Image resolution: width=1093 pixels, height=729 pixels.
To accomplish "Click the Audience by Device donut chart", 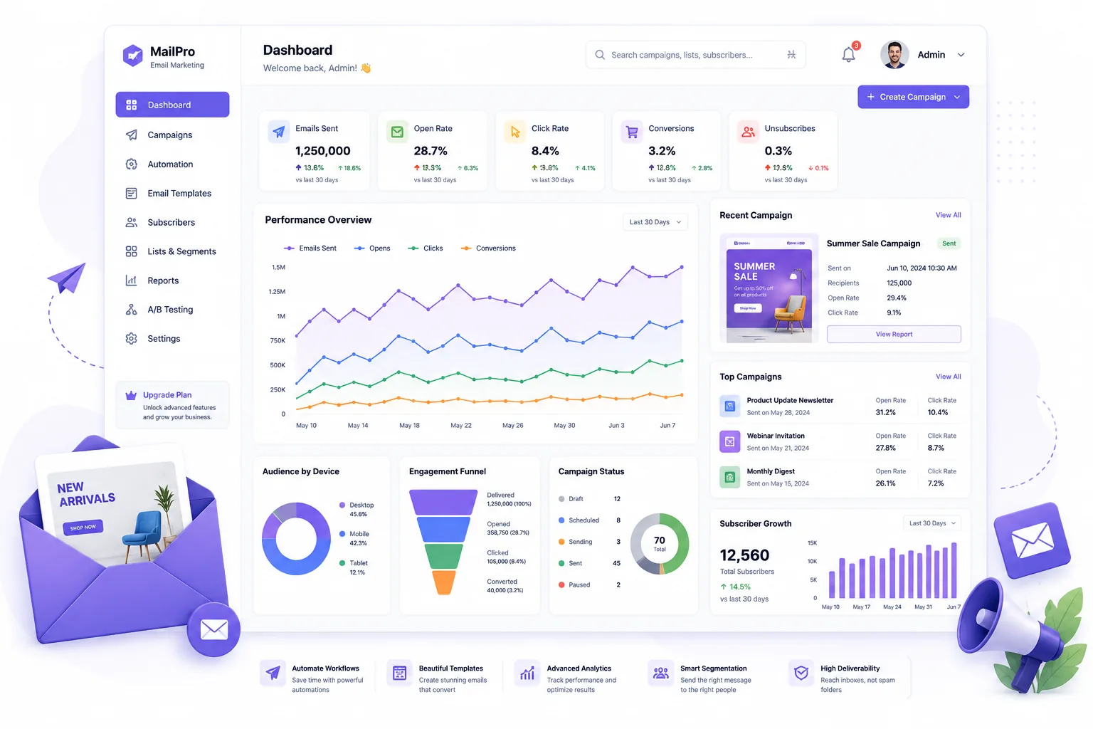I will click(x=296, y=539).
